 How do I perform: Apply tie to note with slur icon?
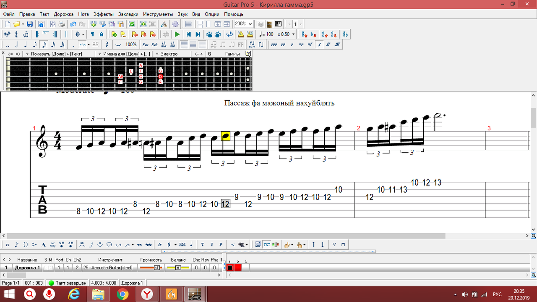pos(118,44)
